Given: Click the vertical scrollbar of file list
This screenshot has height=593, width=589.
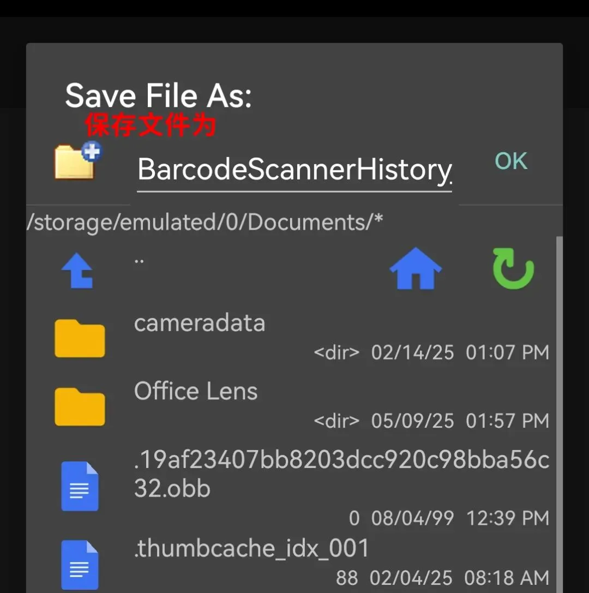Looking at the screenshot, I should [560, 414].
